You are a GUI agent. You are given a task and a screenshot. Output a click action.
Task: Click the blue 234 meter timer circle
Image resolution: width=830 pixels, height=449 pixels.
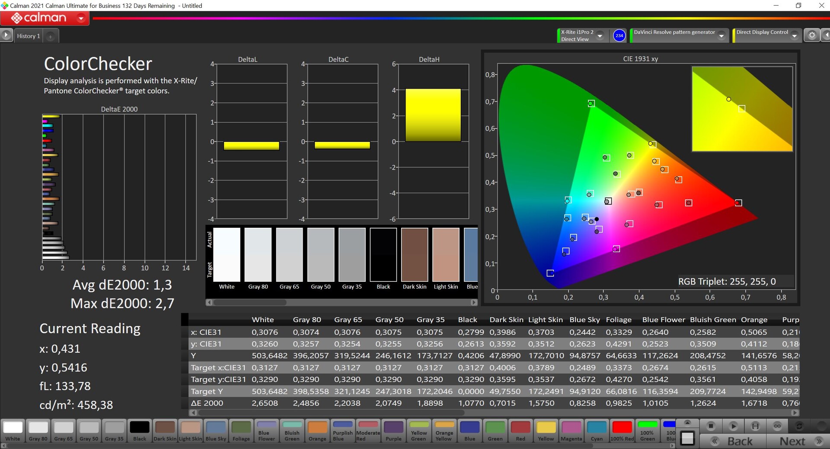[619, 35]
